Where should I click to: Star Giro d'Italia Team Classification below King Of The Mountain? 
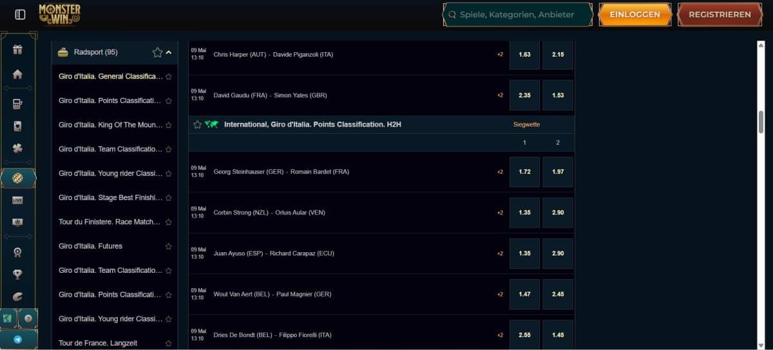coord(169,149)
